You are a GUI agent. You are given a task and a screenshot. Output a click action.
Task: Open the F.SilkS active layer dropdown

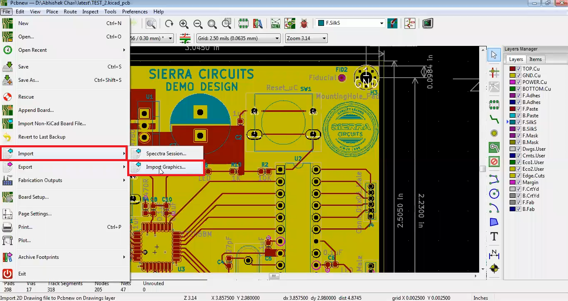[350, 23]
